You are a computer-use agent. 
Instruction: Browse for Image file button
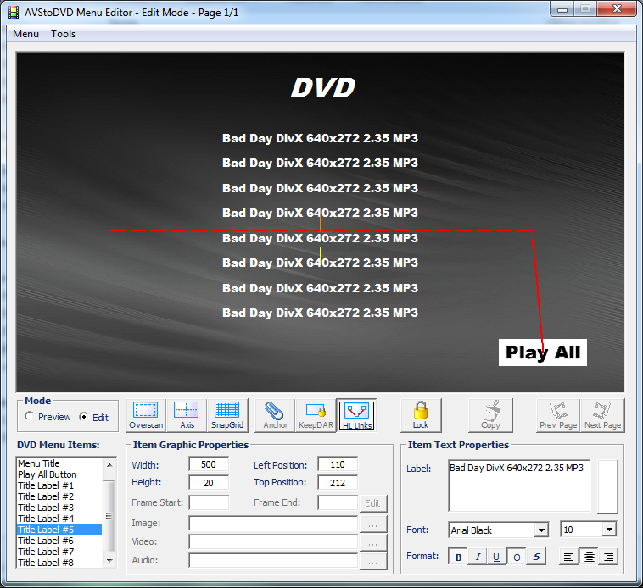[x=372, y=524]
